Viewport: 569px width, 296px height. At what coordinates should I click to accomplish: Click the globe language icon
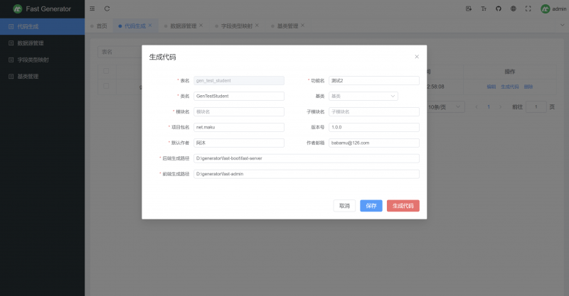click(x=513, y=9)
